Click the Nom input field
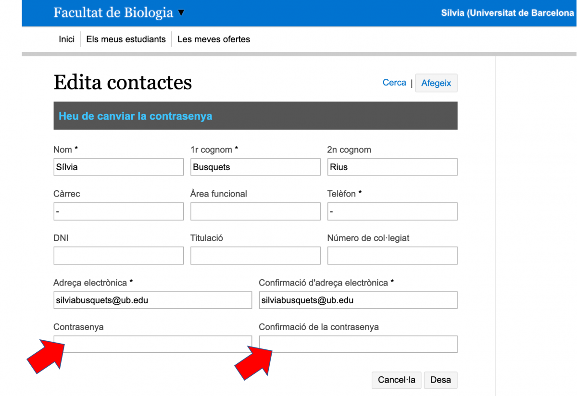The height and width of the screenshot is (396, 577). pyautogui.click(x=118, y=167)
